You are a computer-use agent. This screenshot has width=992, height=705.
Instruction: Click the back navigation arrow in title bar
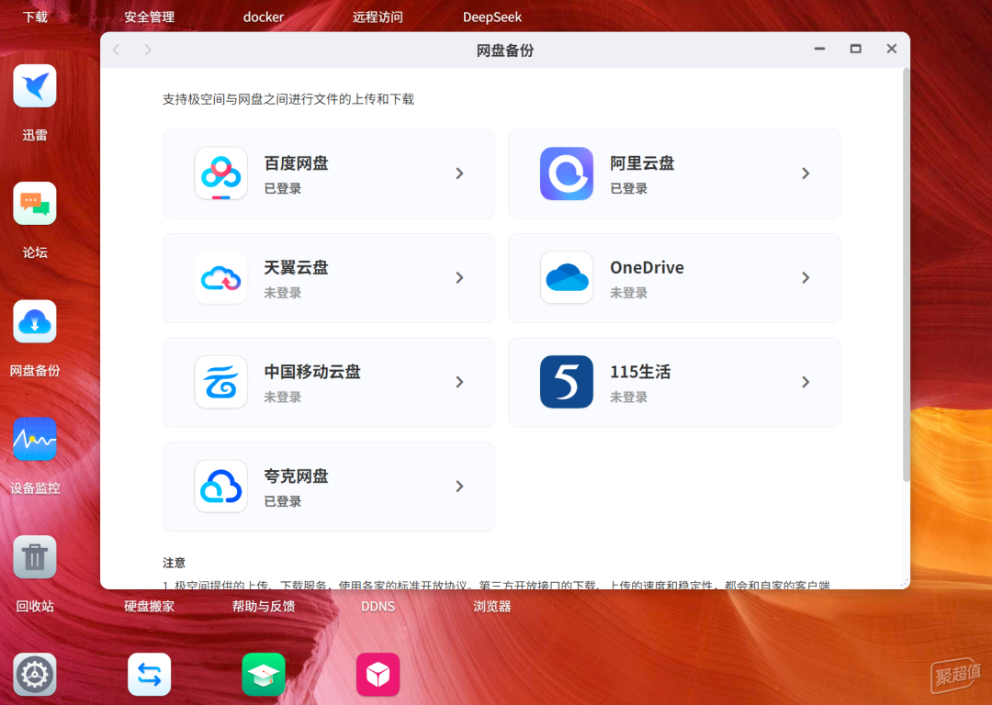[116, 50]
